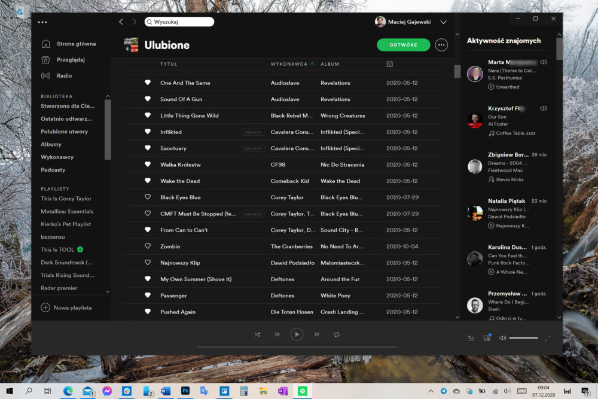Skip to the next track

pos(316,334)
